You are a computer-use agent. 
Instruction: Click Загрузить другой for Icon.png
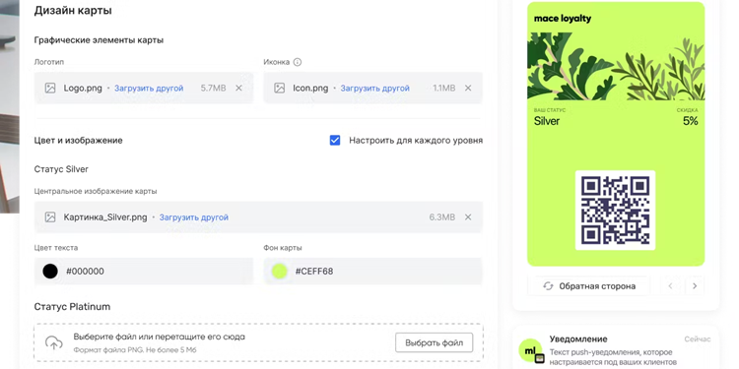375,88
